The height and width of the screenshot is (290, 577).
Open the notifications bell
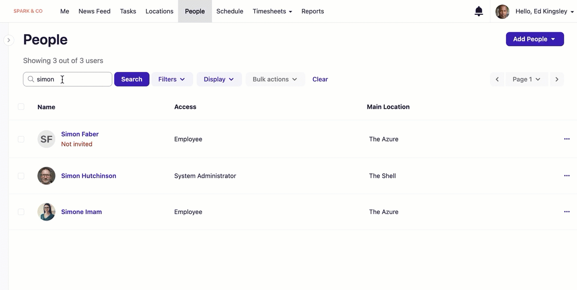[x=479, y=11]
